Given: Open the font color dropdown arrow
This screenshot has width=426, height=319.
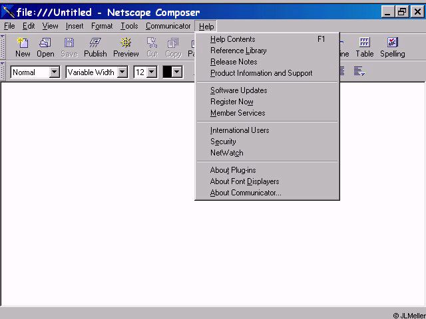Looking at the screenshot, I should coord(177,72).
